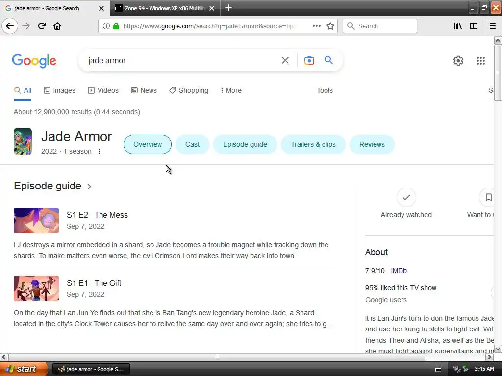The height and width of the screenshot is (376, 502).
Task: Open the Cast chip
Action: (192, 144)
